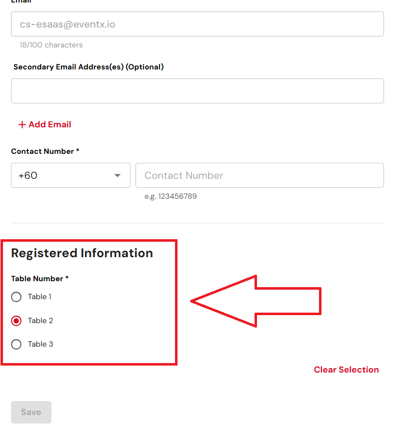The image size is (396, 426).
Task: Click the e.g. 123456789 hint text
Action: click(170, 196)
